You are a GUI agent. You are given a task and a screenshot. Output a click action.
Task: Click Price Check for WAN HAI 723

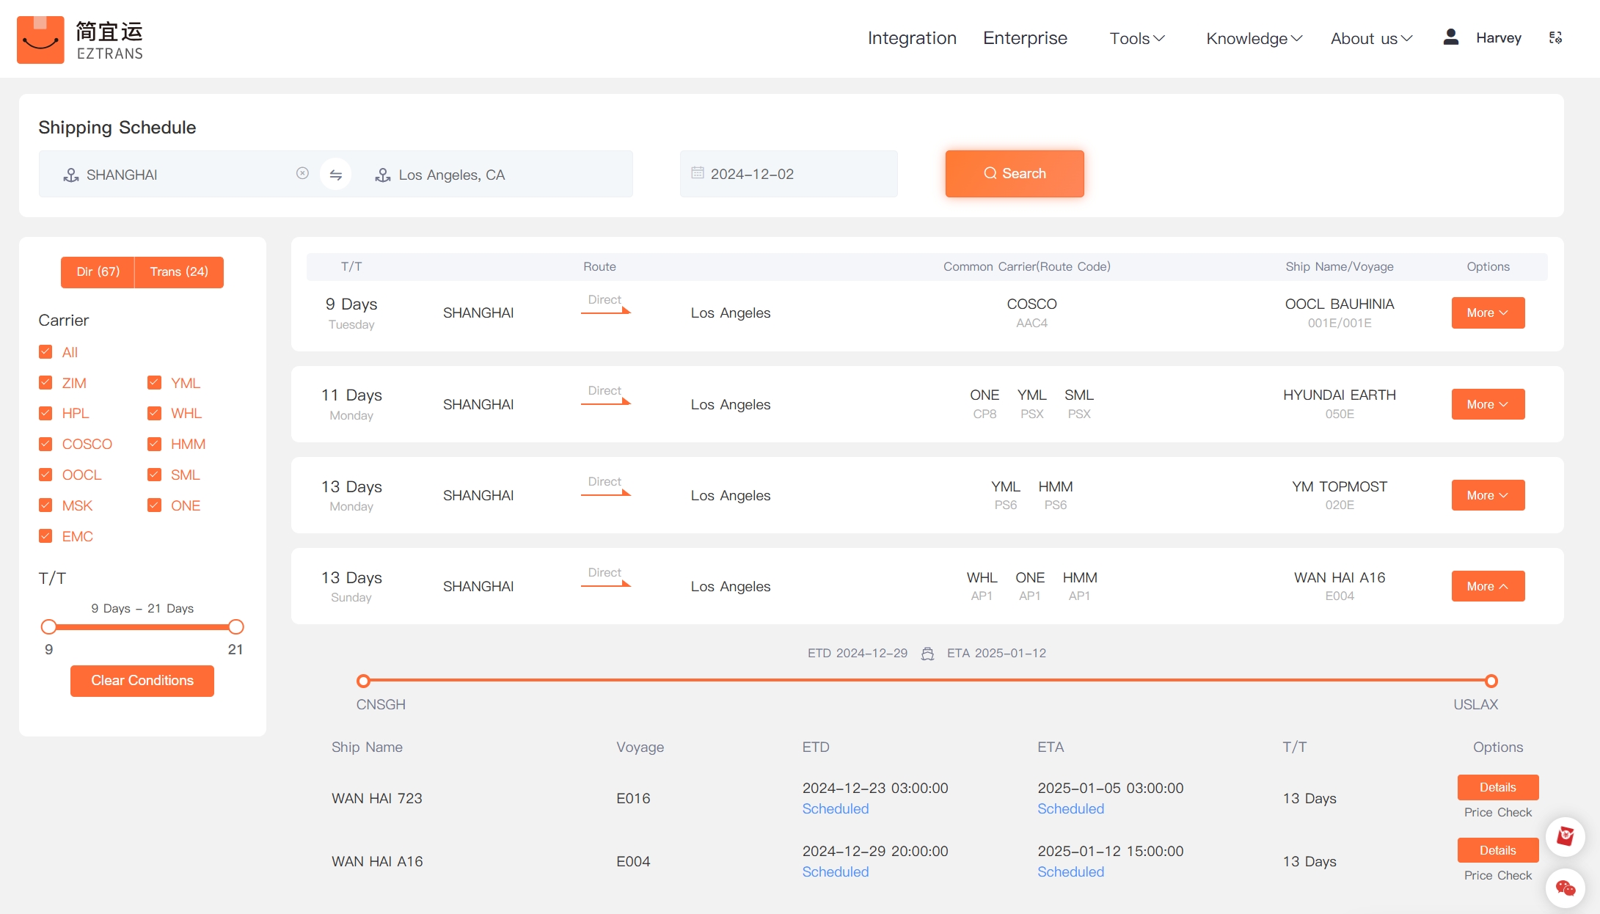(1497, 812)
